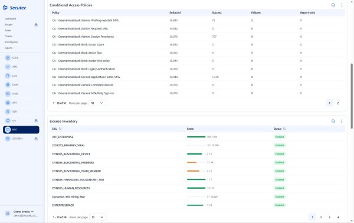Click the ENTERPRISEPACK seats progress bar

tap(196, 205)
